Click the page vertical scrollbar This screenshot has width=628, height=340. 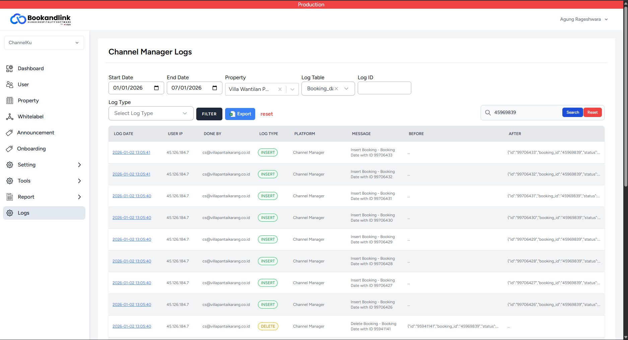625,97
